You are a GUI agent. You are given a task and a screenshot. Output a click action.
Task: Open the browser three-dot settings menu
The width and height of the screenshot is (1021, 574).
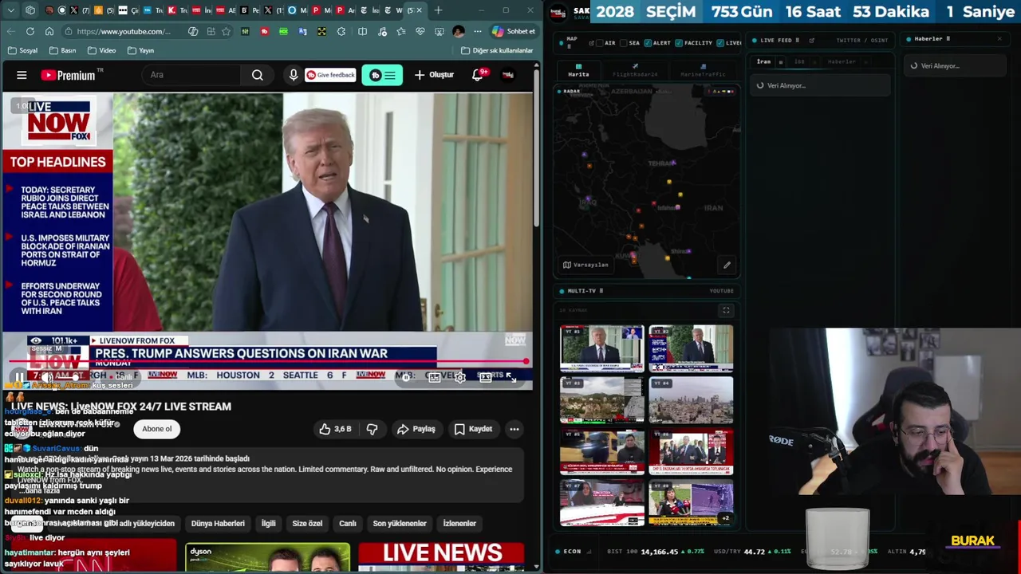[x=478, y=31]
